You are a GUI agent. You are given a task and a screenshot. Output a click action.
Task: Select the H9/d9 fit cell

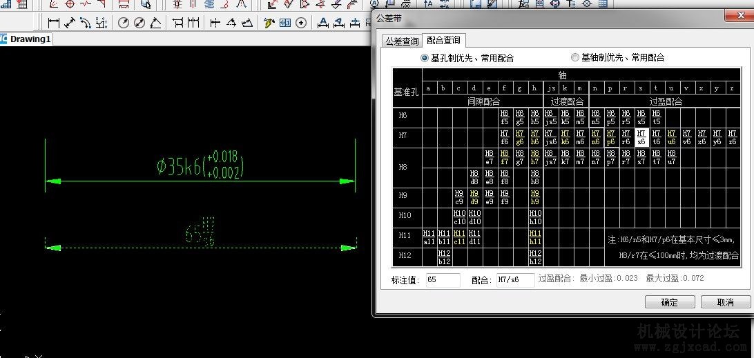pyautogui.click(x=474, y=197)
